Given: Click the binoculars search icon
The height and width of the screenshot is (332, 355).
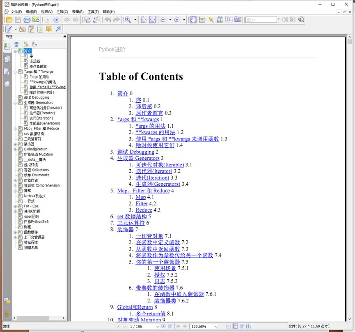Looking at the screenshot, I should [220, 20].
